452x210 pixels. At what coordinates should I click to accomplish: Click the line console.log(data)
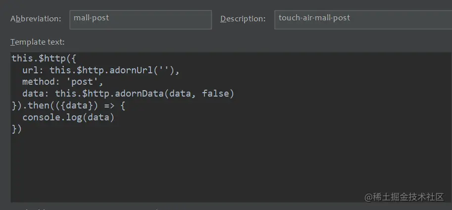click(68, 117)
